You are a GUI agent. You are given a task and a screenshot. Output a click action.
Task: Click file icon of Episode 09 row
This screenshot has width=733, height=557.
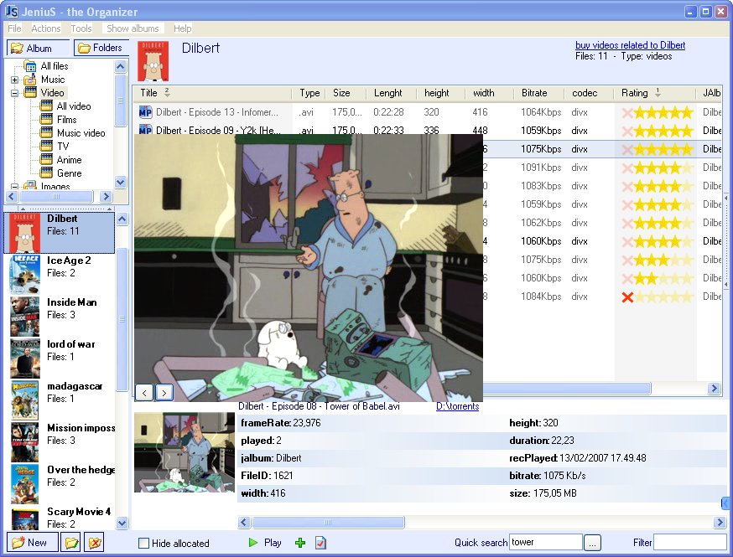(x=145, y=129)
